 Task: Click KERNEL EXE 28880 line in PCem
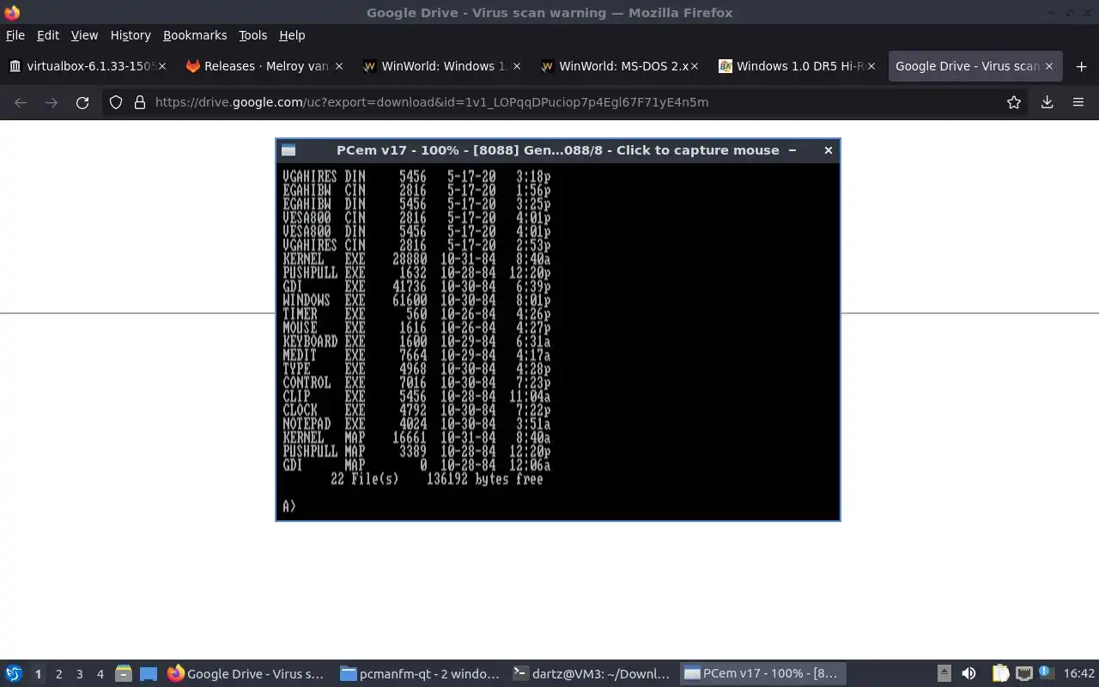pyautogui.click(x=416, y=259)
